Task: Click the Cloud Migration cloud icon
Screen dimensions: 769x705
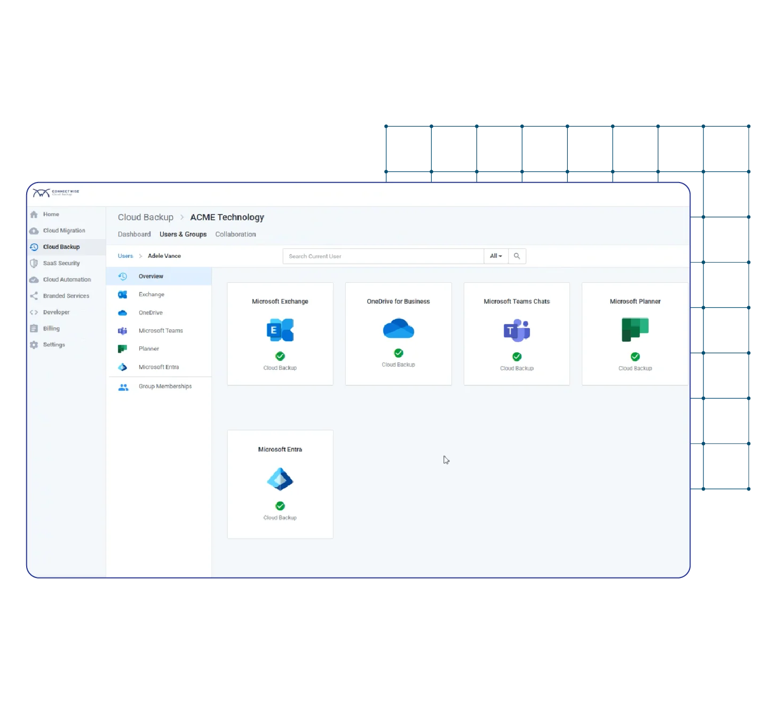Action: (34, 231)
